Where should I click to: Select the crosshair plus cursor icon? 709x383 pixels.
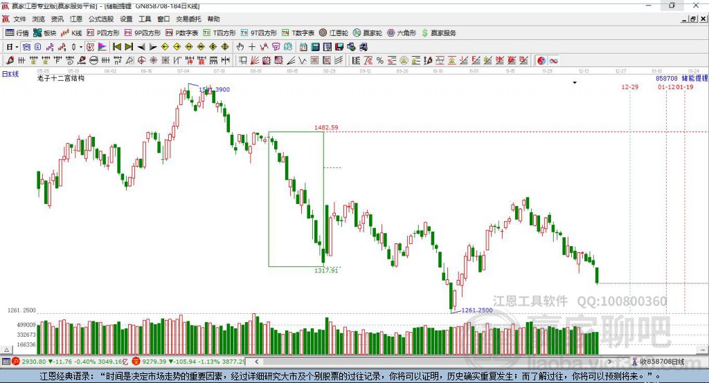tap(252, 47)
